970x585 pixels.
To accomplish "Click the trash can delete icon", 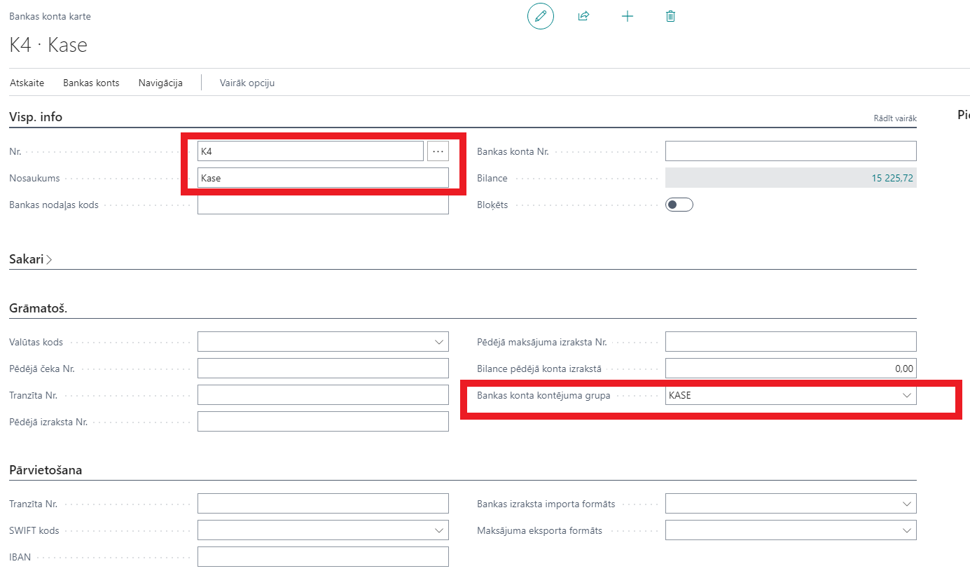I will tap(670, 16).
